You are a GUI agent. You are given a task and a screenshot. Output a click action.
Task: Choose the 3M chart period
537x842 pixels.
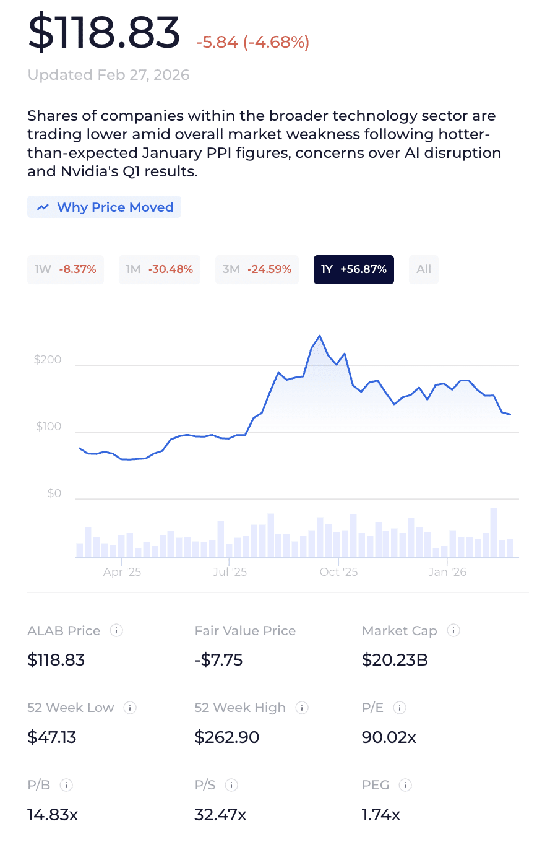tap(257, 269)
